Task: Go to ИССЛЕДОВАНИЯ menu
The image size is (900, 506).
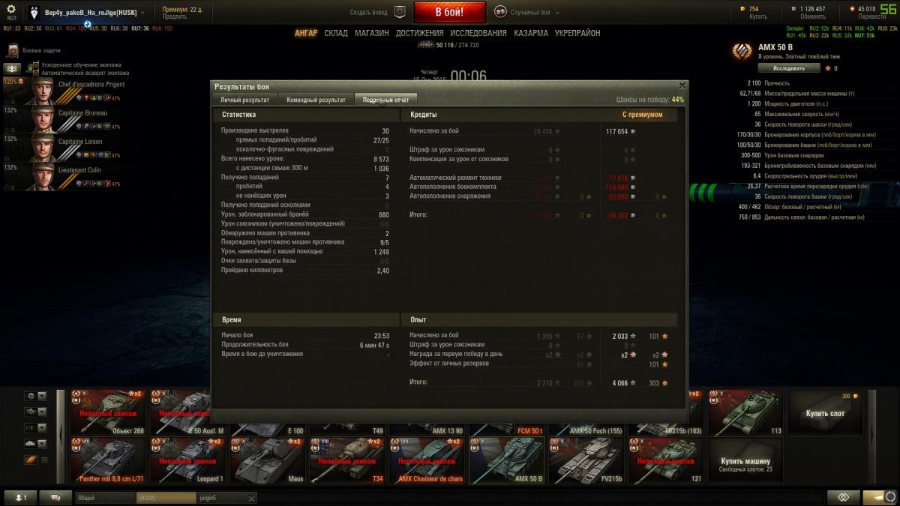Action: coord(478,34)
